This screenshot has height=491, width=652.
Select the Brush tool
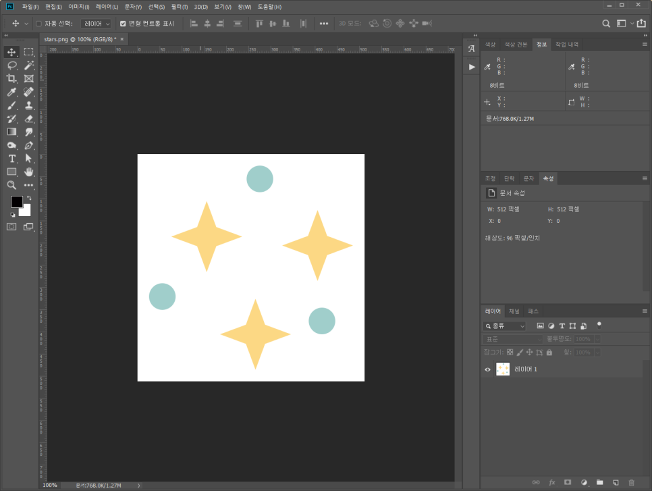[11, 105]
